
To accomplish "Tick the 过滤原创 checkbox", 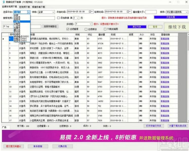I will click(86, 29).
